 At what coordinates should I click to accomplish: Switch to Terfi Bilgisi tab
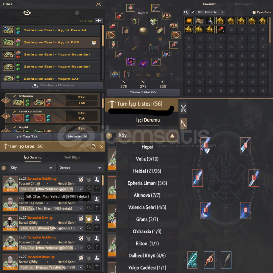tap(72, 157)
